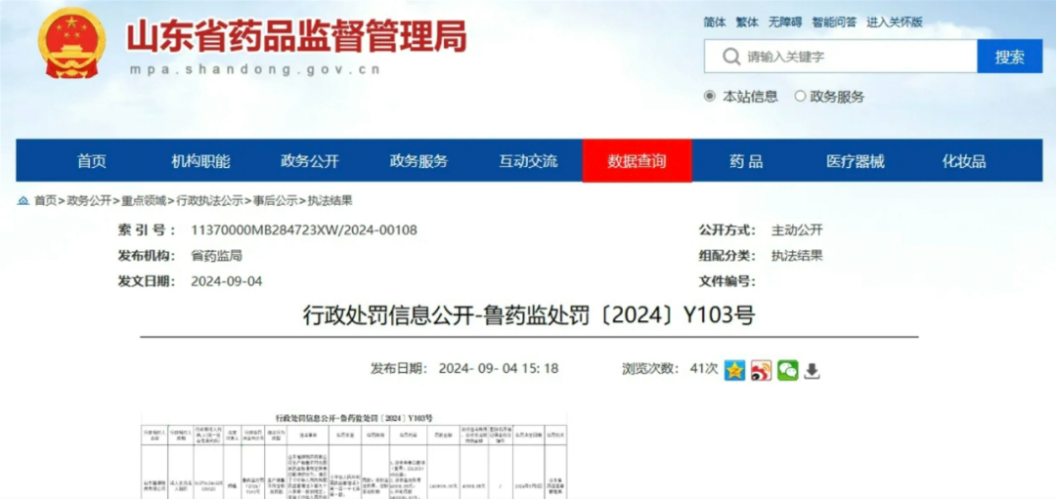Viewport: 1056px width, 499px height.
Task: Open the 机构职能 navigation tab
Action: click(200, 161)
